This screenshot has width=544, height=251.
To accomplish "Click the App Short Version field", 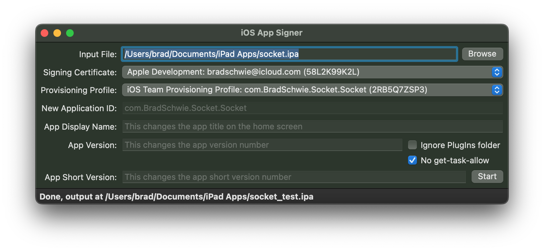I will coord(294,177).
